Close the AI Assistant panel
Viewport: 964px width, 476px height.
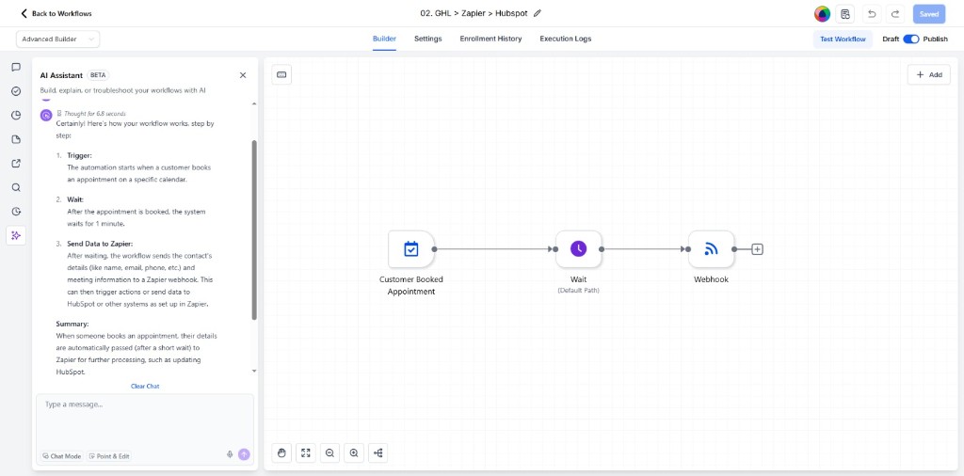coord(242,75)
